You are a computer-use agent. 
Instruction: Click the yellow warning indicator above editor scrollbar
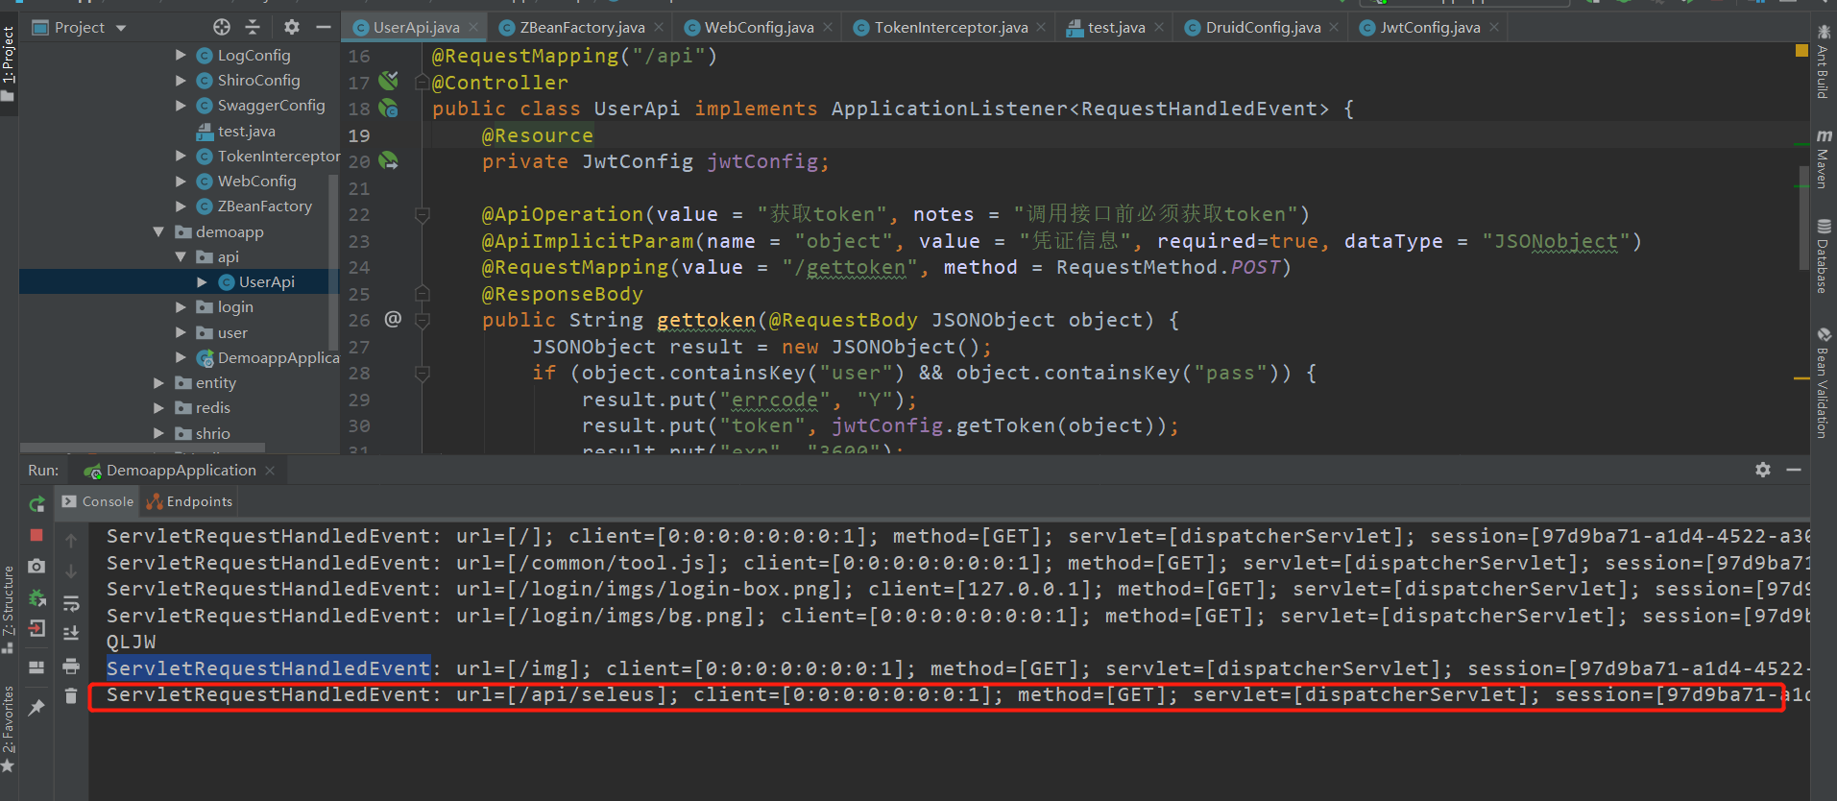click(1801, 50)
